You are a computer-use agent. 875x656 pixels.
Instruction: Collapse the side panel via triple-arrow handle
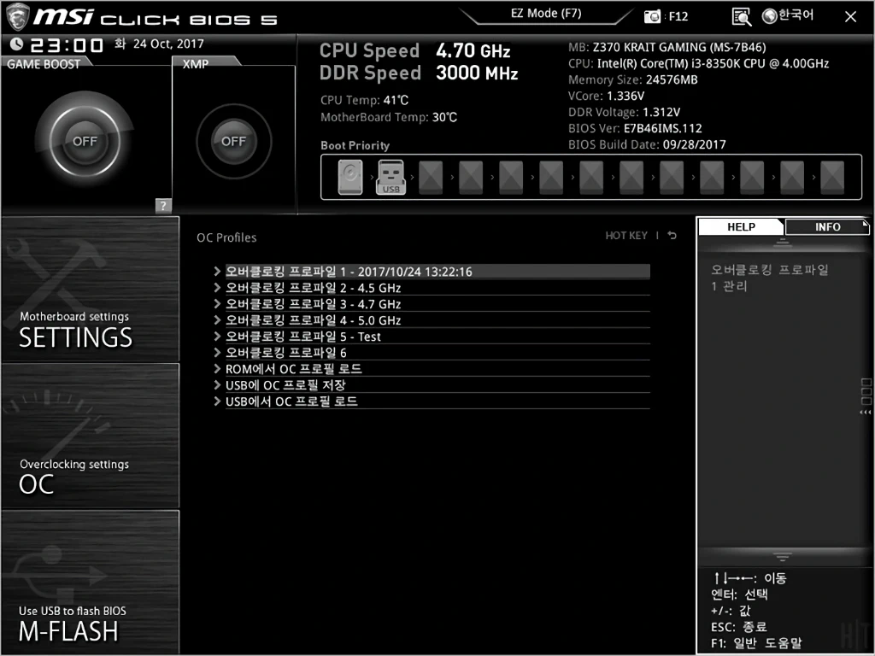tap(866, 413)
